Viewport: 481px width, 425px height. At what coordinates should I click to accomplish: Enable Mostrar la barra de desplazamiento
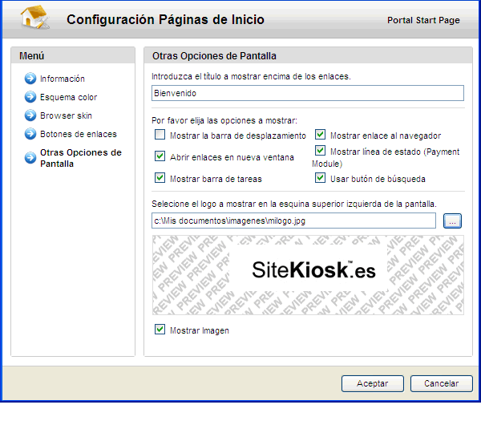[160, 136]
